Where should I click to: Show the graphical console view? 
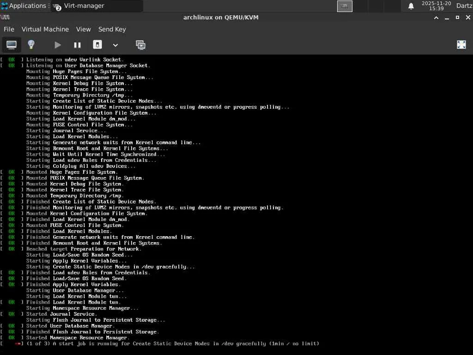pyautogui.click(x=12, y=45)
